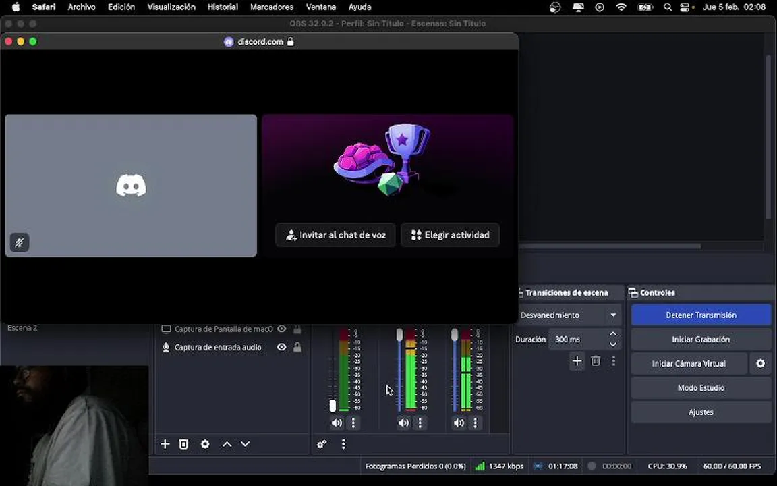777x486 pixels.
Task: Open third mixer channel options menu
Action: click(476, 423)
